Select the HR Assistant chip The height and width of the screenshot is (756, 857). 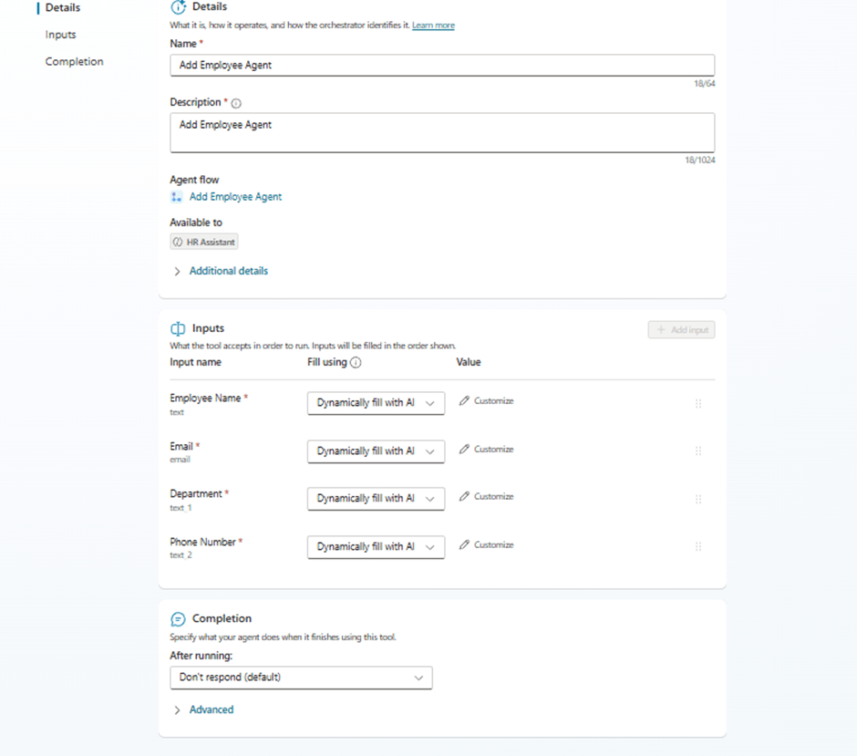pos(204,243)
